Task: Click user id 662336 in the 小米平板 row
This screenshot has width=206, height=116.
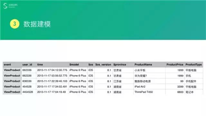Action: (27, 70)
